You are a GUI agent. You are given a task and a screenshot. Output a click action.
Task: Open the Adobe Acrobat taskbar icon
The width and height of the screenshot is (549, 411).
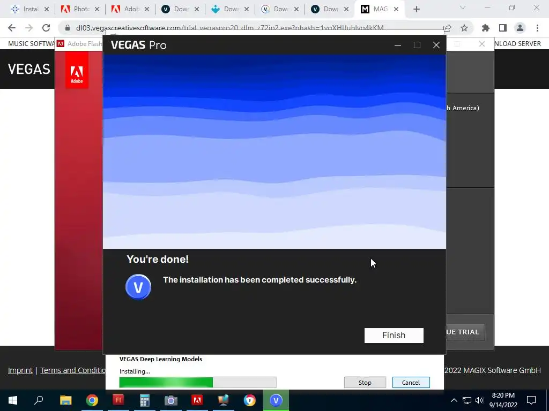tap(197, 400)
